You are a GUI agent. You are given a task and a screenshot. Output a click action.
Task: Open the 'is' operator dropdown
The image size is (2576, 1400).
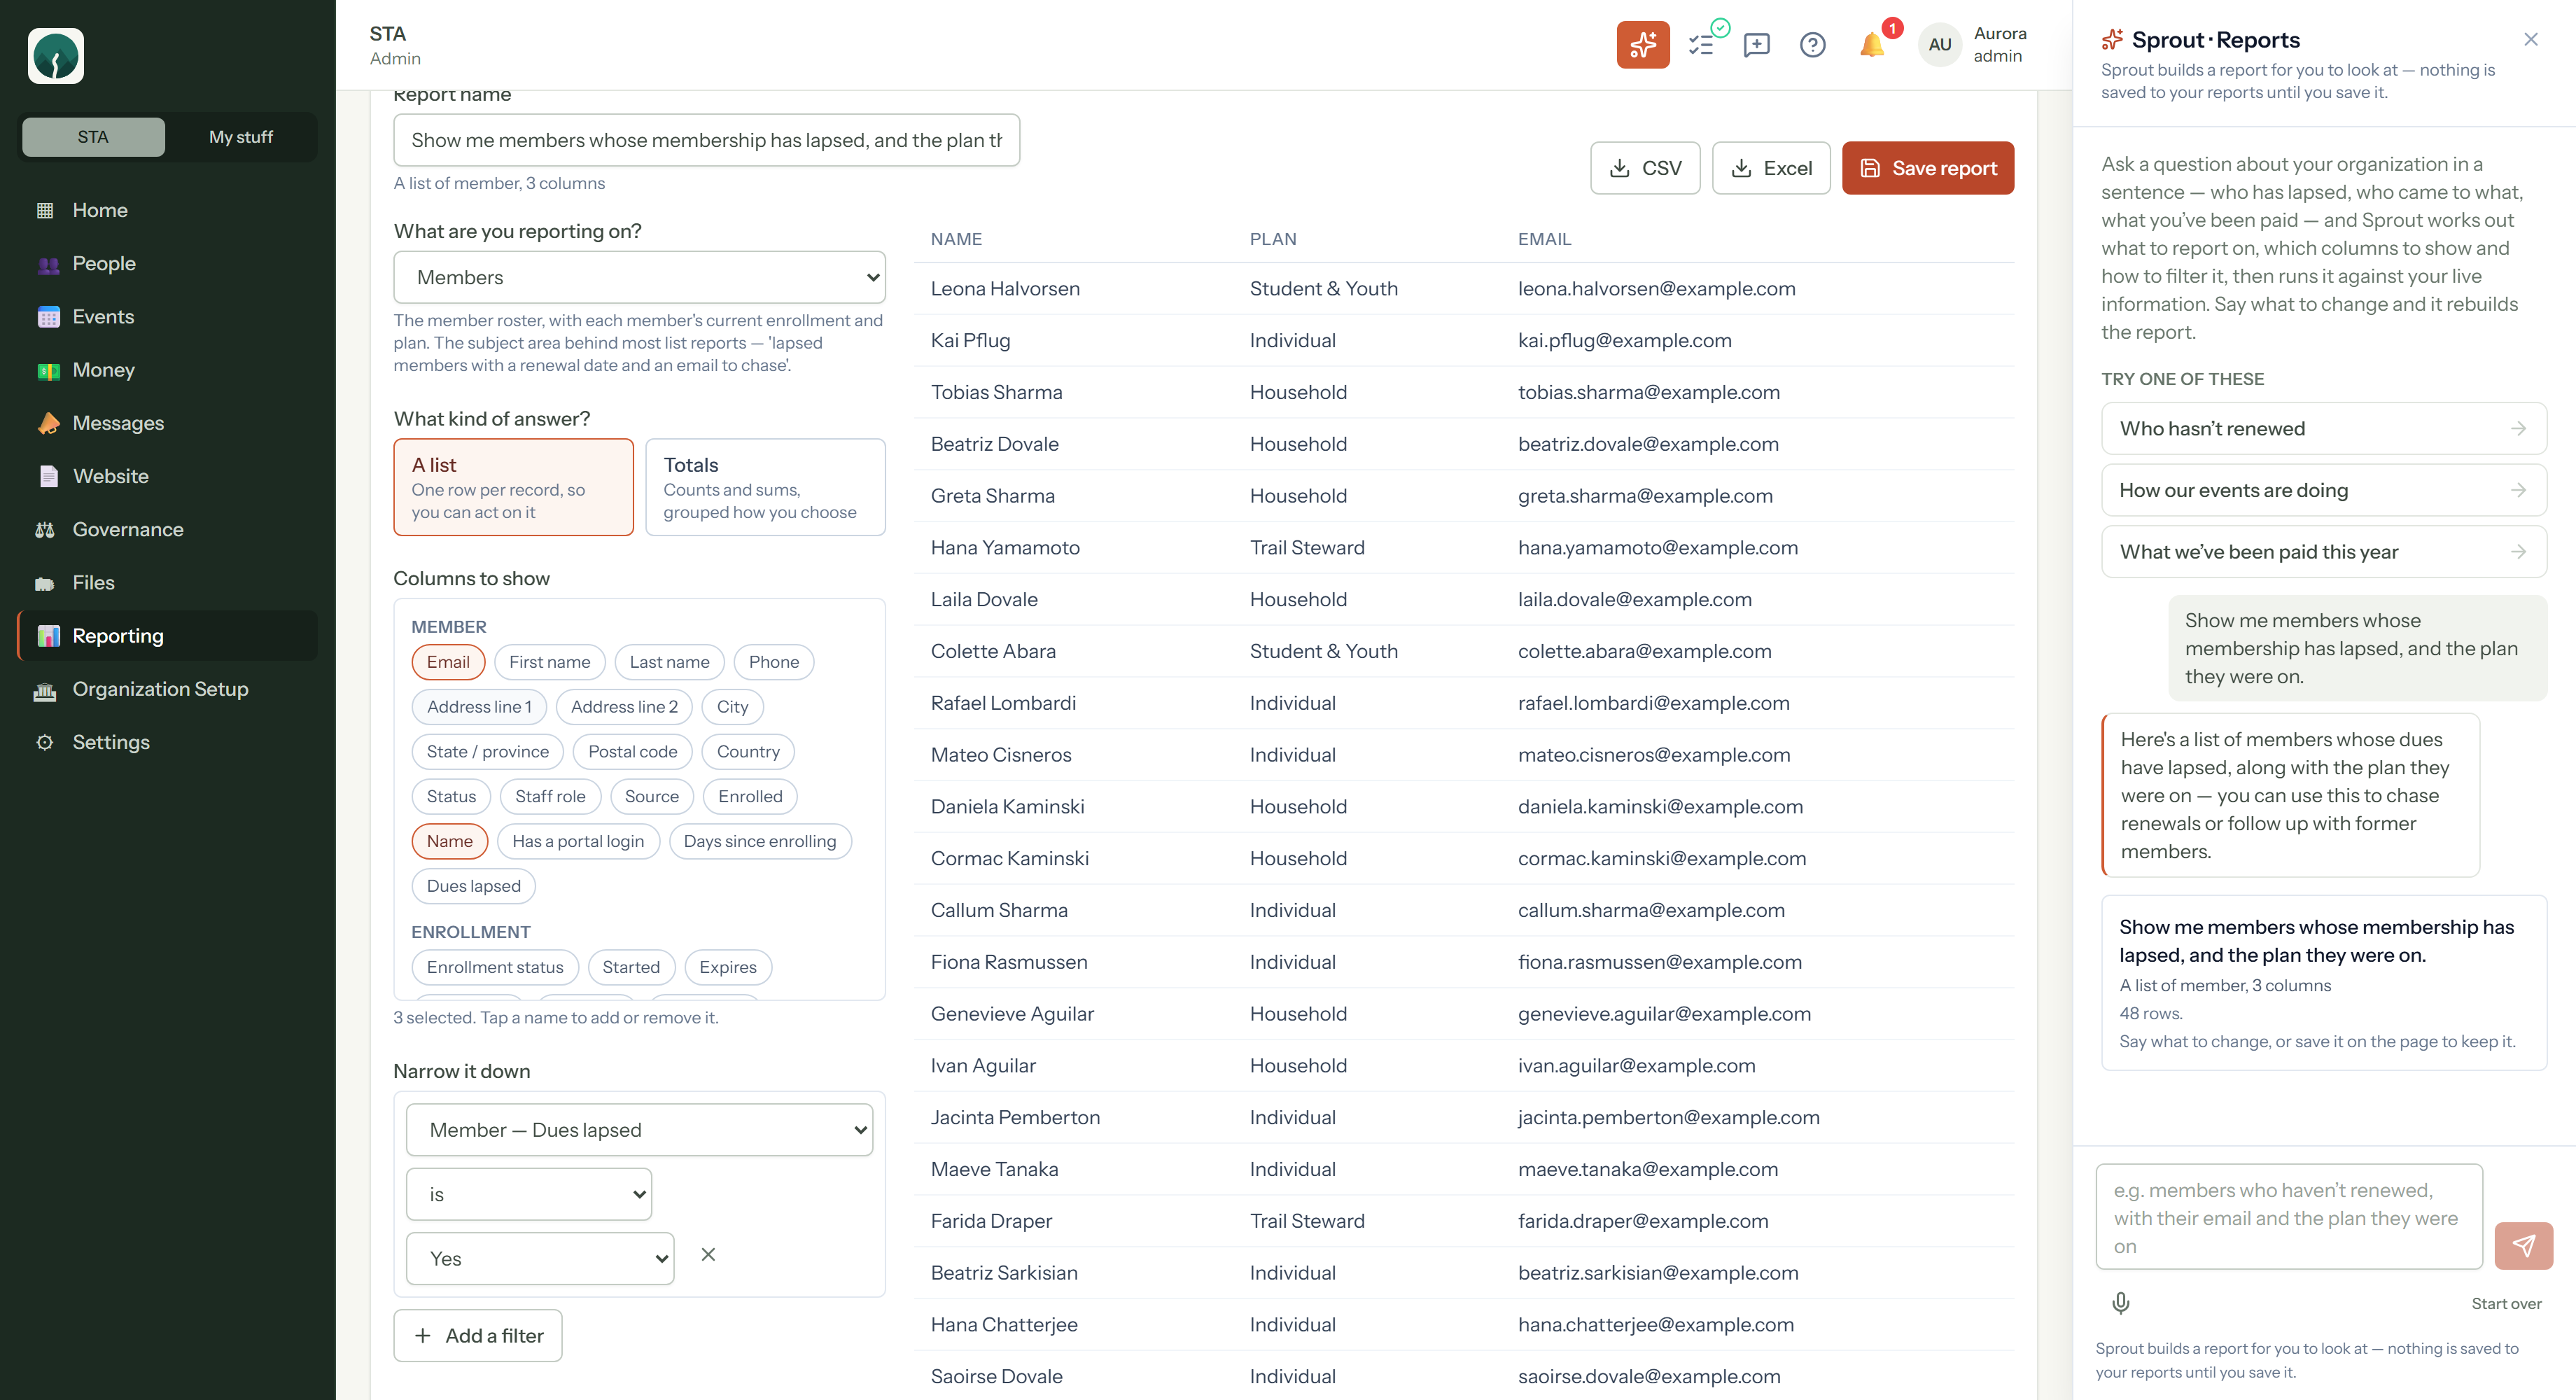[528, 1194]
